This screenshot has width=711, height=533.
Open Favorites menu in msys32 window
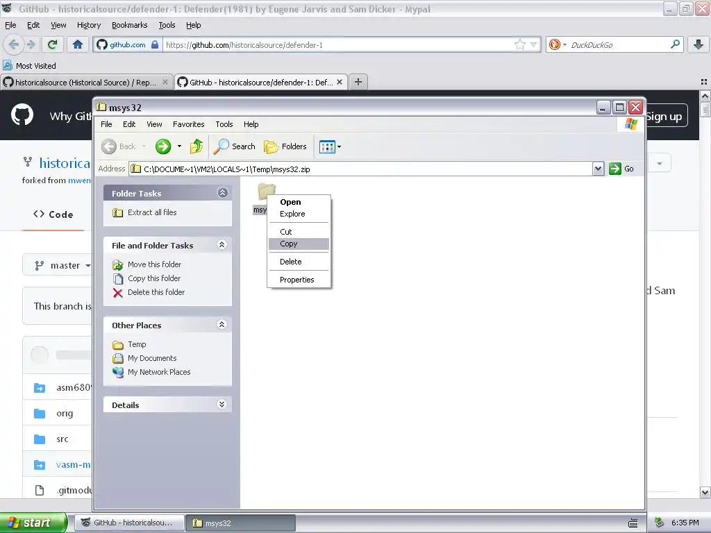(x=189, y=124)
